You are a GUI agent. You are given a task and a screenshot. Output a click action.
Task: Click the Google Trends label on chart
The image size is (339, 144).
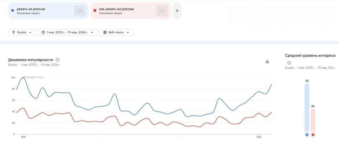(x=35, y=77)
